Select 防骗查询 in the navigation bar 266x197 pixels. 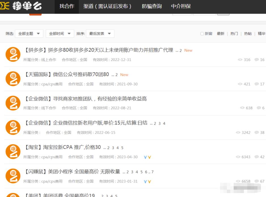pos(152,5)
